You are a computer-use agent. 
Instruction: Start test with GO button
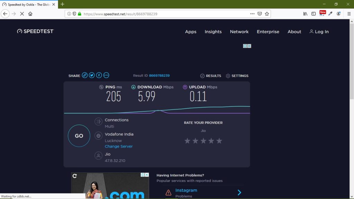pos(79,136)
